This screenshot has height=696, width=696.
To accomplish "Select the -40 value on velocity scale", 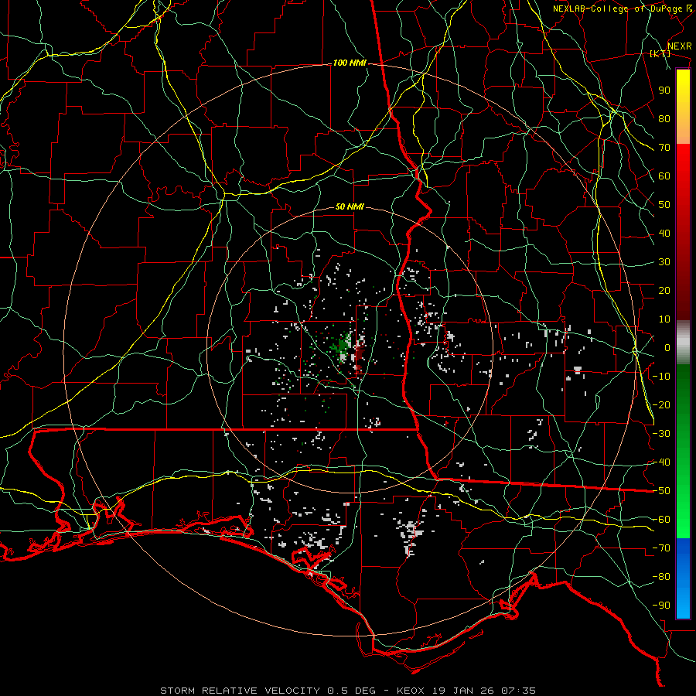I will [x=661, y=462].
